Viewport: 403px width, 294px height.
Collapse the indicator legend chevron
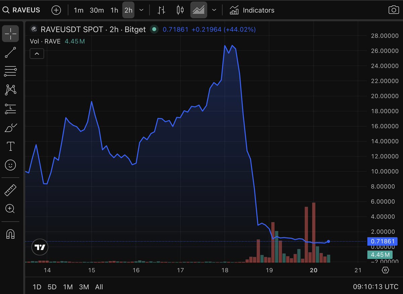click(37, 54)
